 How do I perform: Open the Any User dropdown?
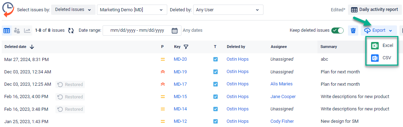pos(228,10)
